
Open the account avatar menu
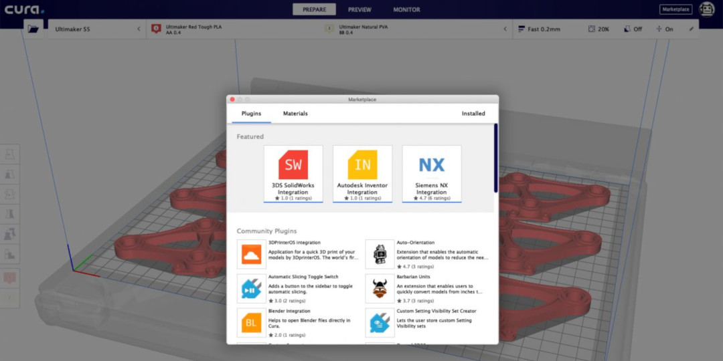(x=706, y=9)
